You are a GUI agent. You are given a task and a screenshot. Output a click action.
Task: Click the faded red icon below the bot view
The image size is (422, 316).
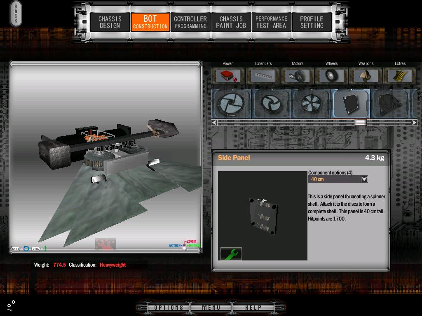105,244
